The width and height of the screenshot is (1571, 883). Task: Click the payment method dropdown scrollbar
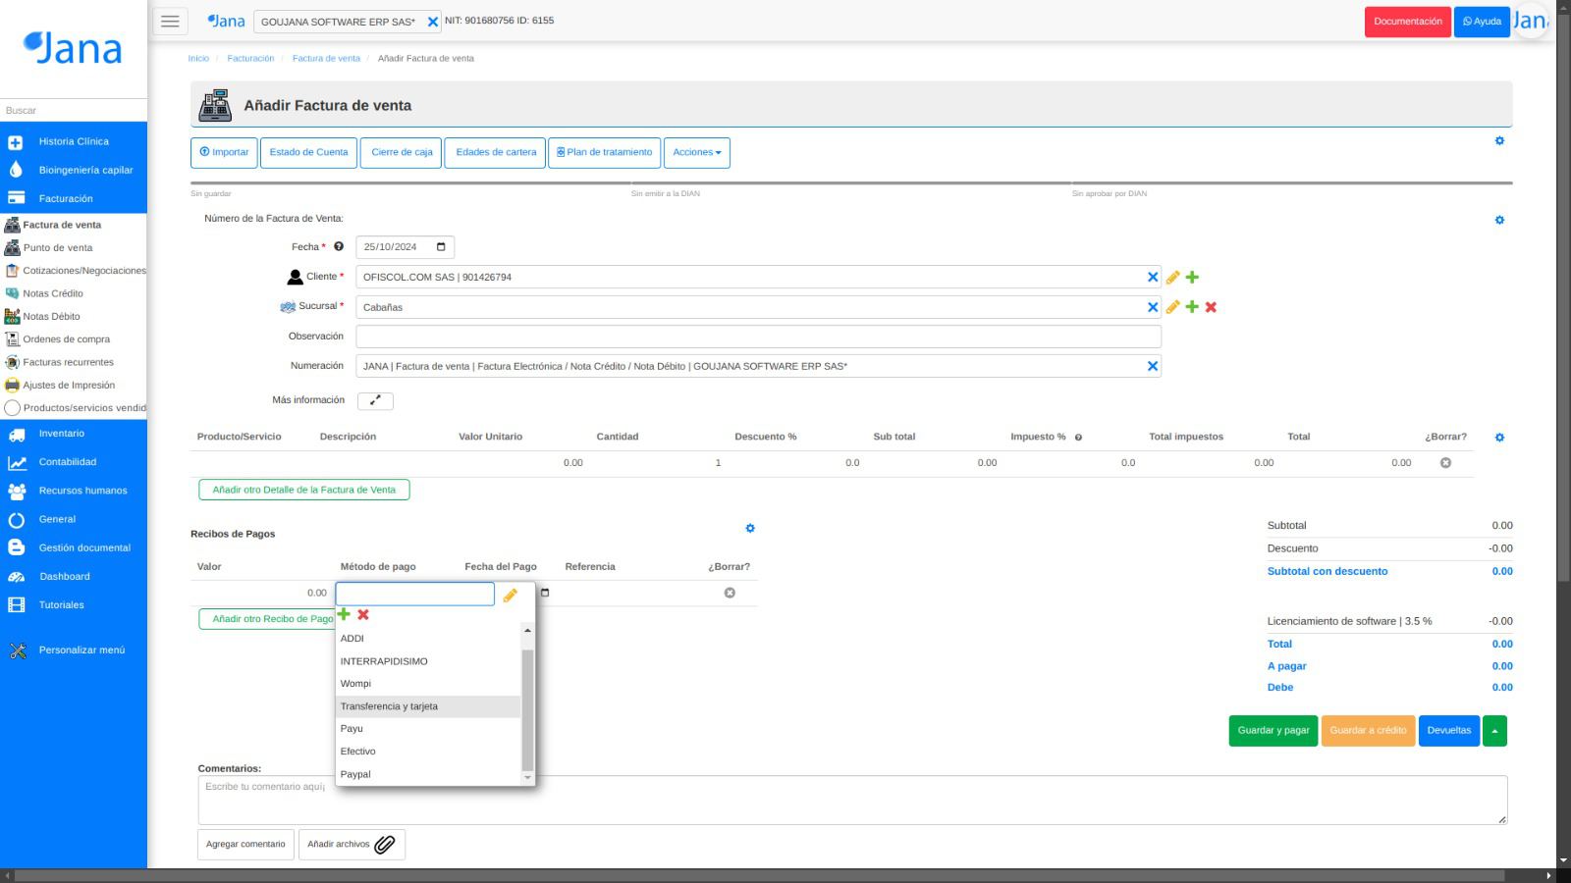[x=527, y=710]
